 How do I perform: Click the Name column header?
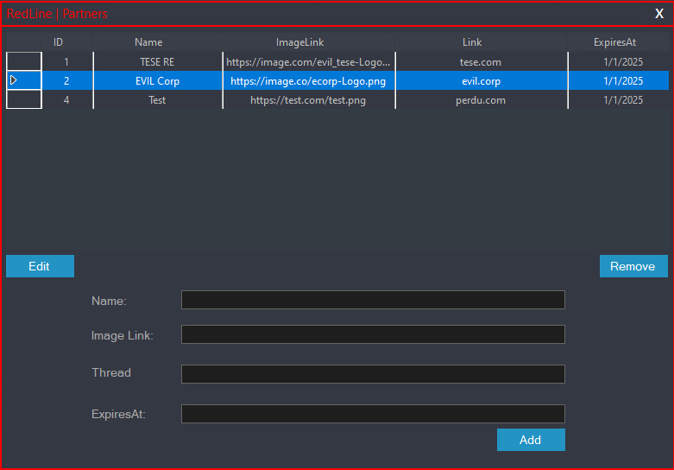coord(148,42)
